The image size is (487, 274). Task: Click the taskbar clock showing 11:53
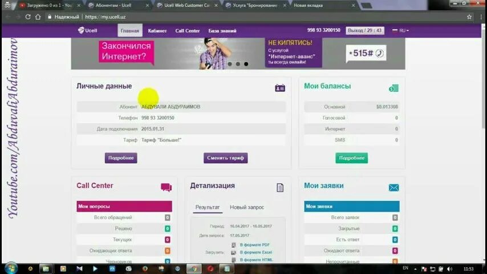[x=468, y=269]
